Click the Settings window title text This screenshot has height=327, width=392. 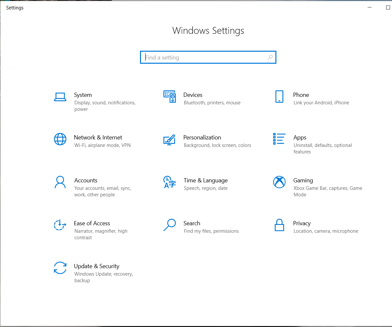click(x=15, y=8)
